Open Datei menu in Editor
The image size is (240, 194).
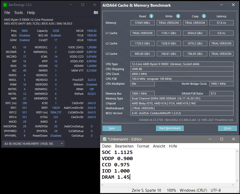click(107, 146)
